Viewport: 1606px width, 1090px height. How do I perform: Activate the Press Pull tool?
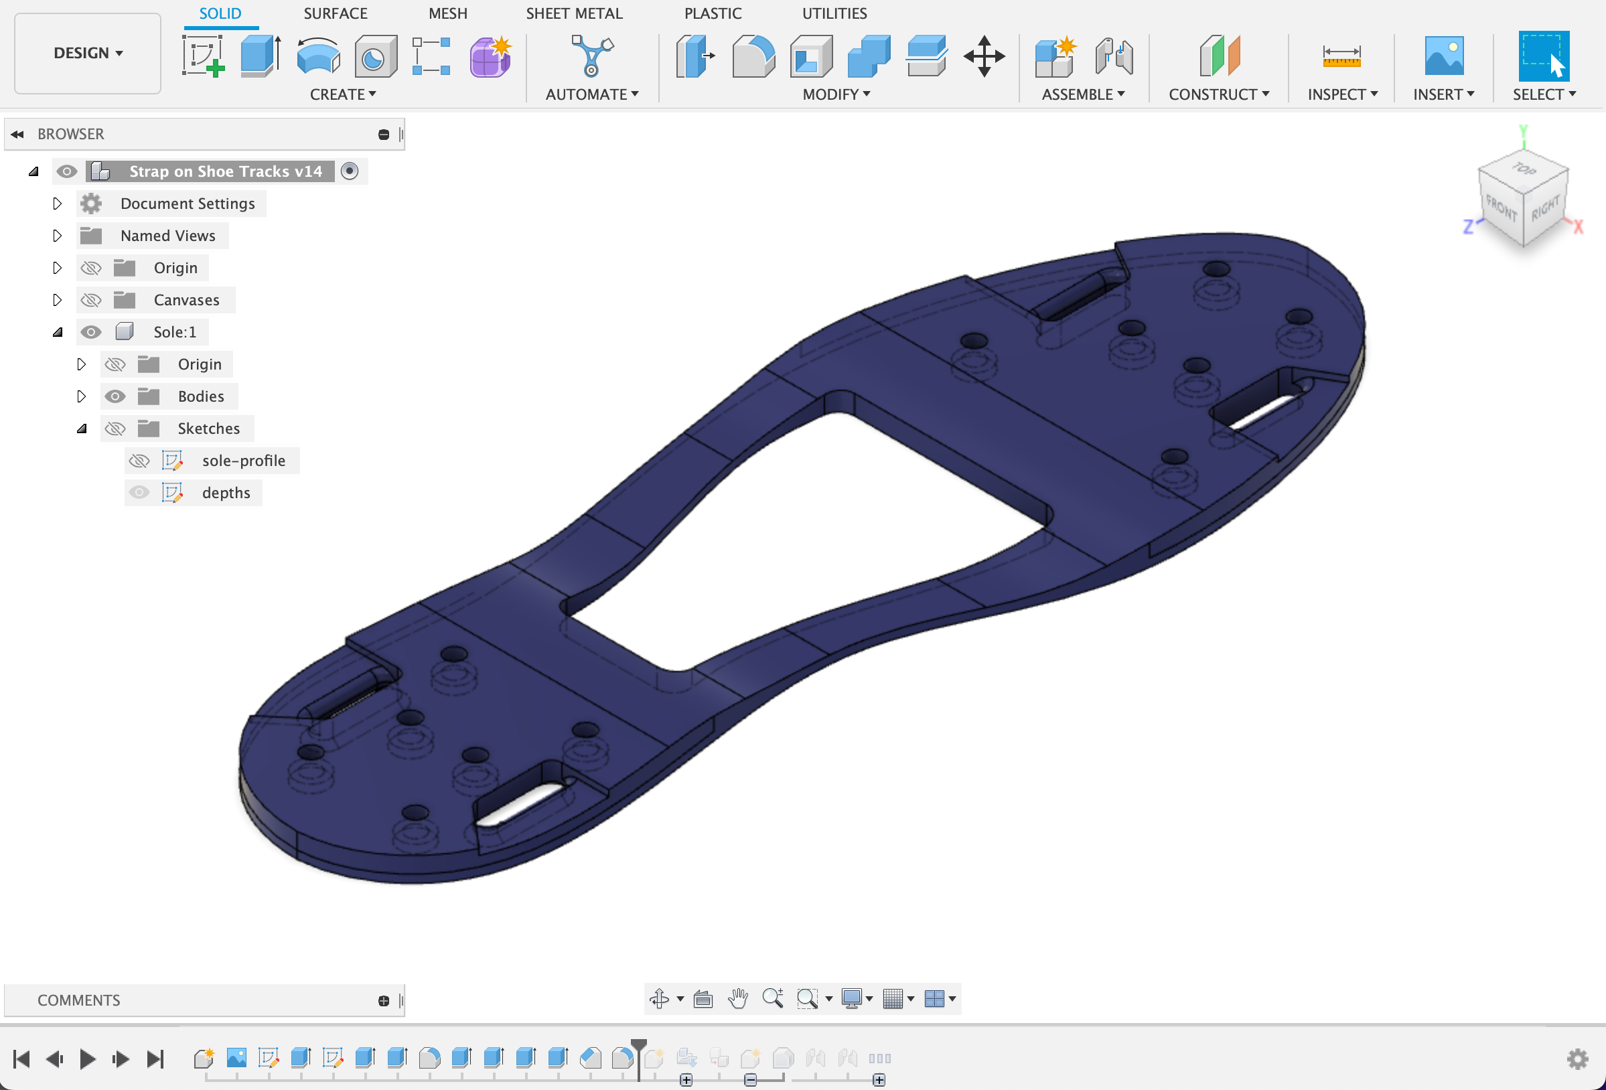tap(695, 57)
